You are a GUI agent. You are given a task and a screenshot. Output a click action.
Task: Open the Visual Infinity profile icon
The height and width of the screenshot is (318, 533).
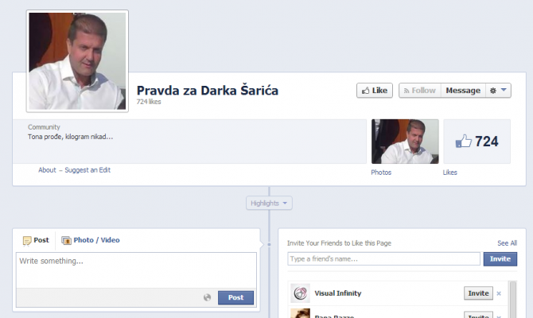click(x=300, y=293)
